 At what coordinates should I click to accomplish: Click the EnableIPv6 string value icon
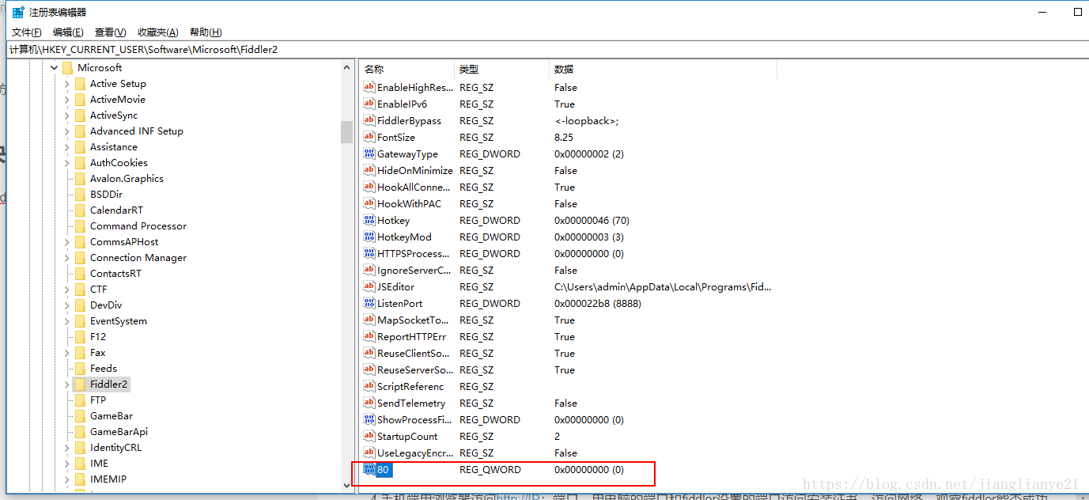coord(369,104)
